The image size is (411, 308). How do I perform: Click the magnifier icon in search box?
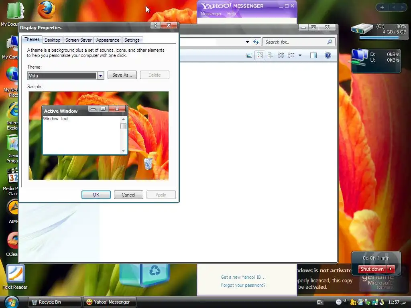click(x=330, y=42)
